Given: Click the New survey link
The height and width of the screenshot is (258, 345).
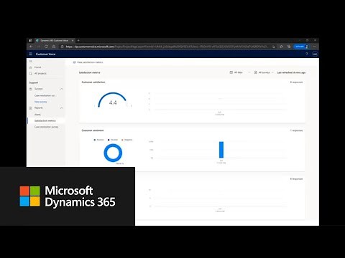Looking at the screenshot, I should [x=41, y=102].
